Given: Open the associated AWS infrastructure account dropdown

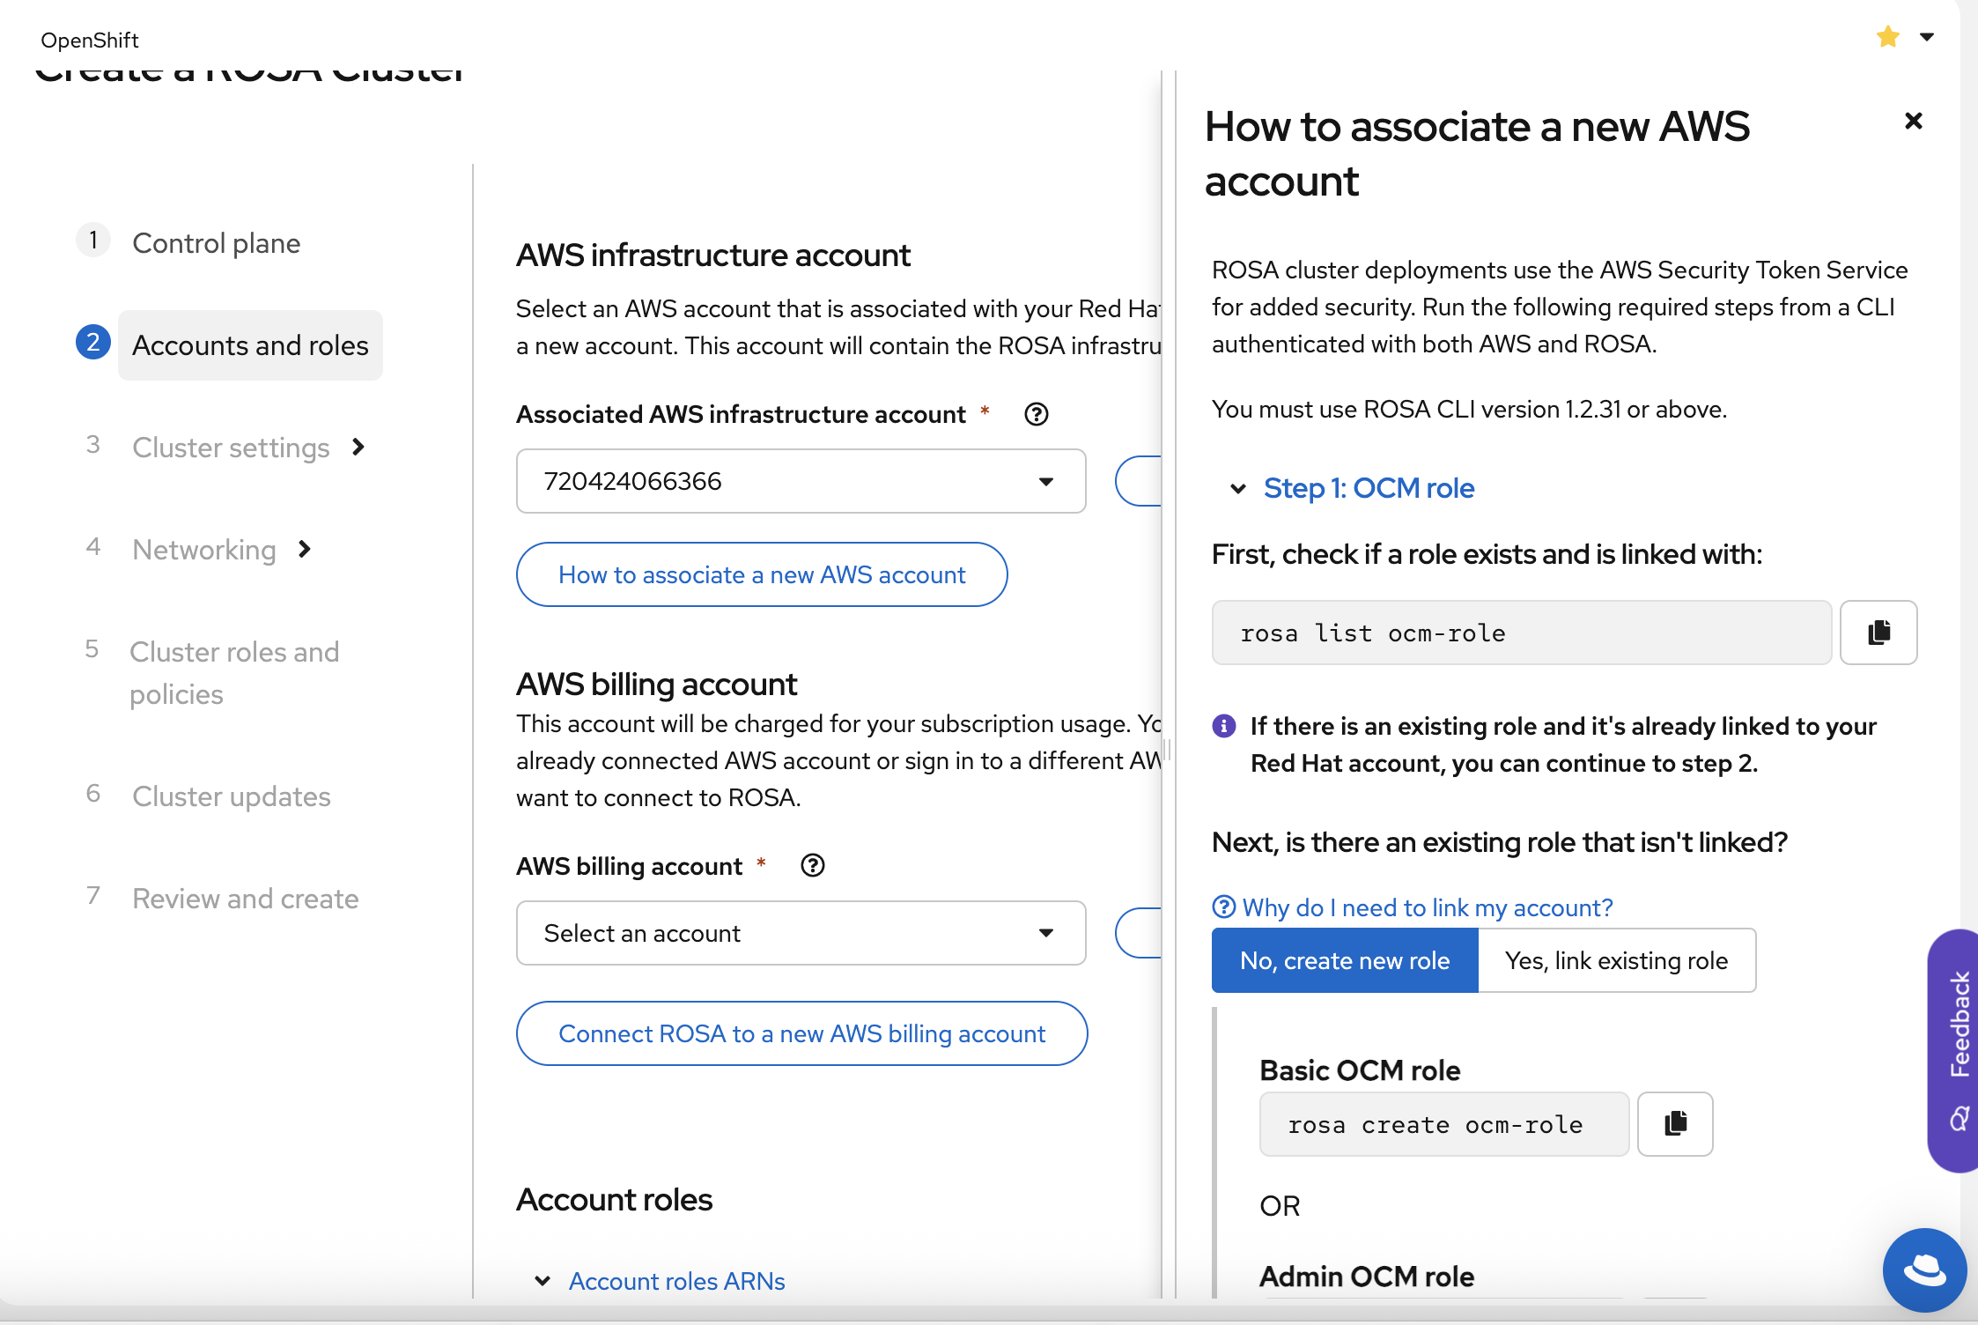Looking at the screenshot, I should (800, 481).
